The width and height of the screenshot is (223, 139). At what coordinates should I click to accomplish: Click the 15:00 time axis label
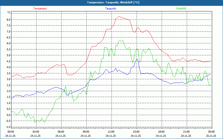click(x=136, y=132)
